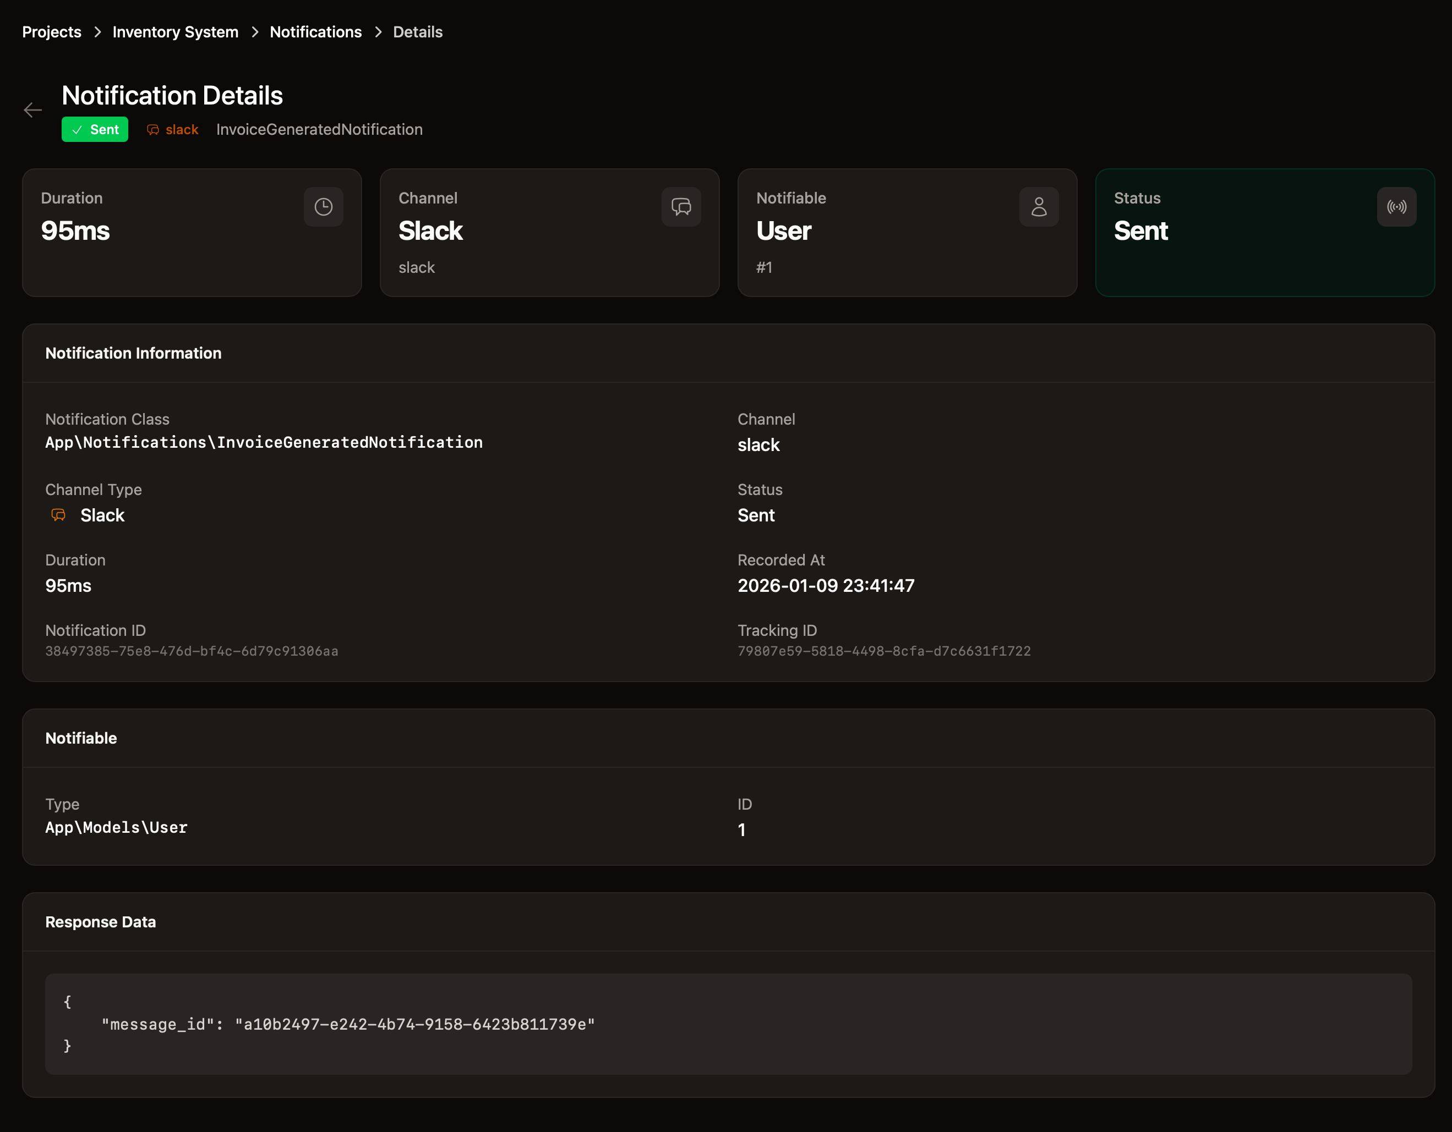This screenshot has height=1132, width=1452.
Task: Navigate to Inventory System via breadcrumb
Action: pyautogui.click(x=176, y=31)
